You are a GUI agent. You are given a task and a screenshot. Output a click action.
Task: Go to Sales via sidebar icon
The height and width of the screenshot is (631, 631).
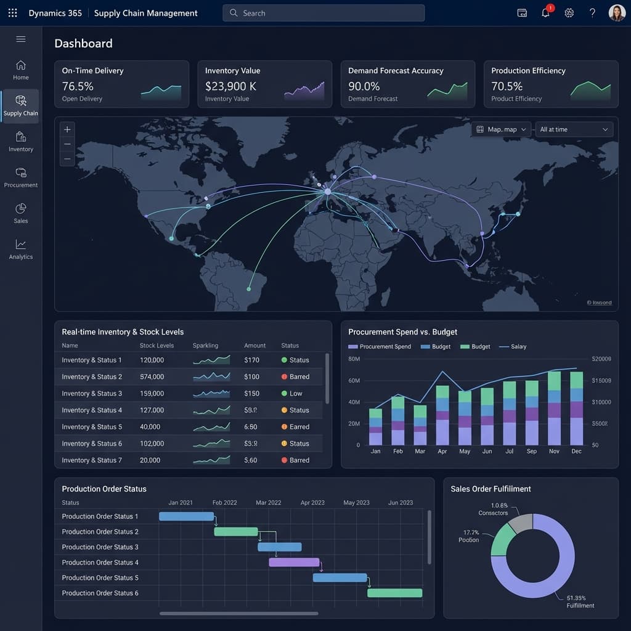point(20,213)
